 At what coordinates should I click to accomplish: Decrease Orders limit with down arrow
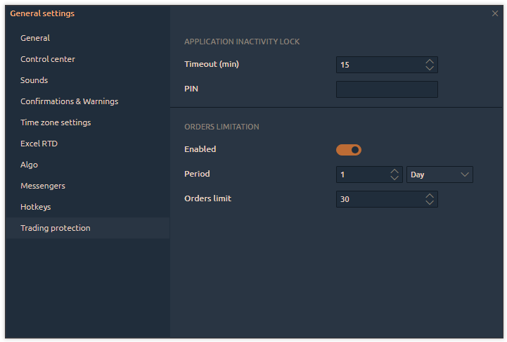pos(430,203)
